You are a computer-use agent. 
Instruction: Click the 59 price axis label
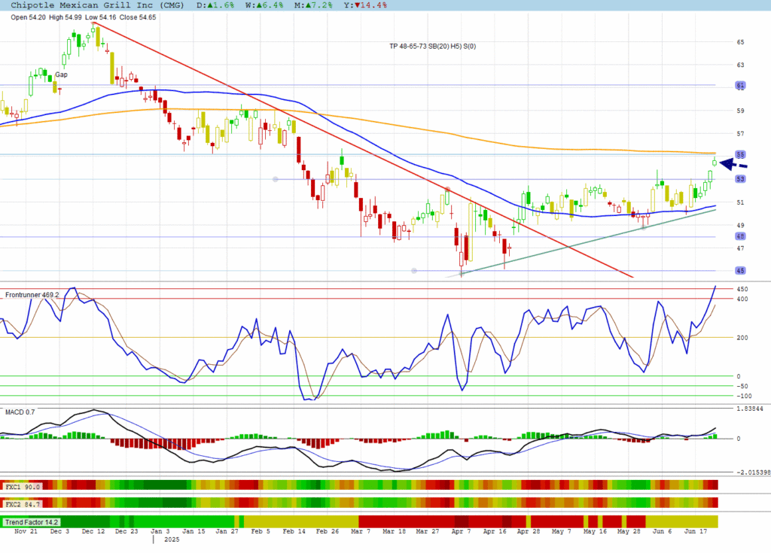[741, 111]
